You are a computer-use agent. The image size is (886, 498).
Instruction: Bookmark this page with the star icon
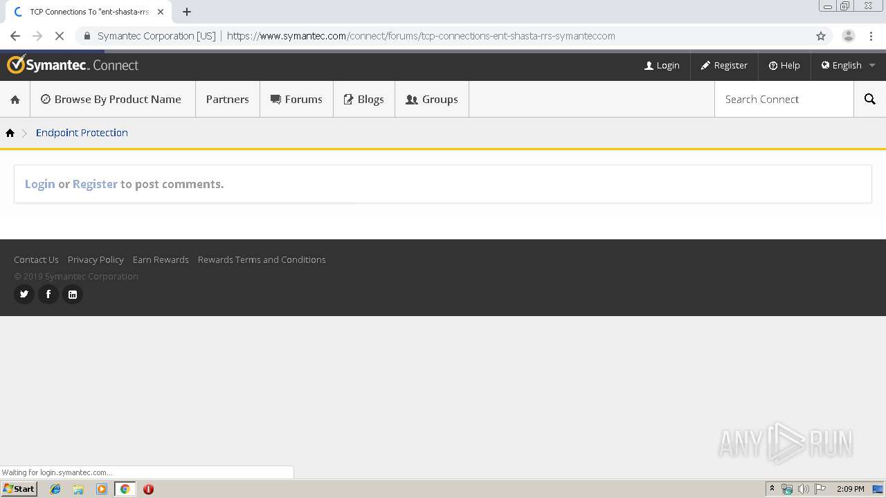click(x=821, y=36)
